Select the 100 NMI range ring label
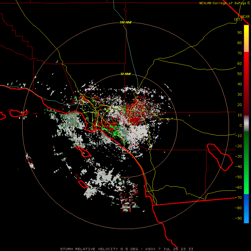The width and height of the screenshot is (251, 251). 126,22
